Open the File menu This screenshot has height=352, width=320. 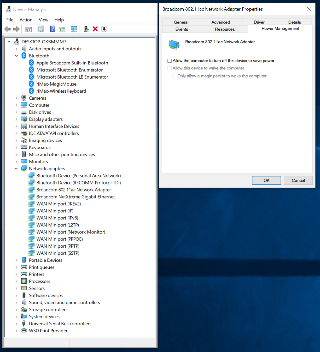point(10,20)
